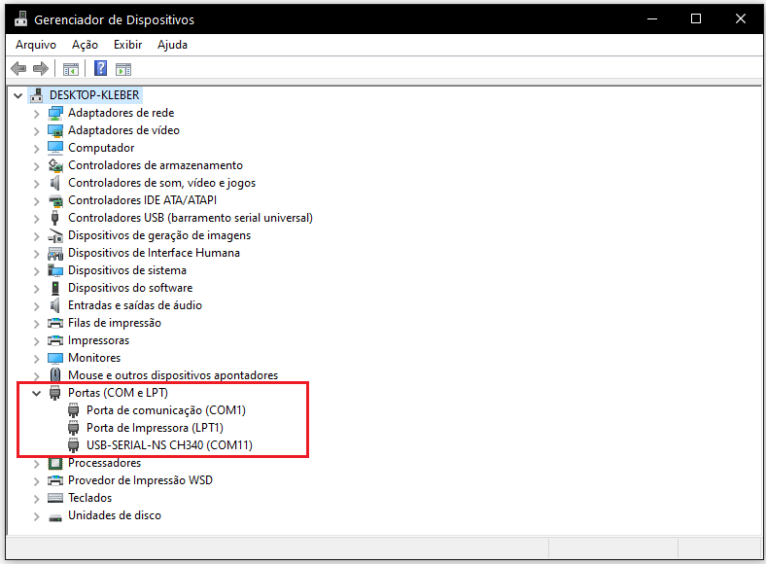Expand the Teclados category
The width and height of the screenshot is (766, 564).
pos(37,499)
